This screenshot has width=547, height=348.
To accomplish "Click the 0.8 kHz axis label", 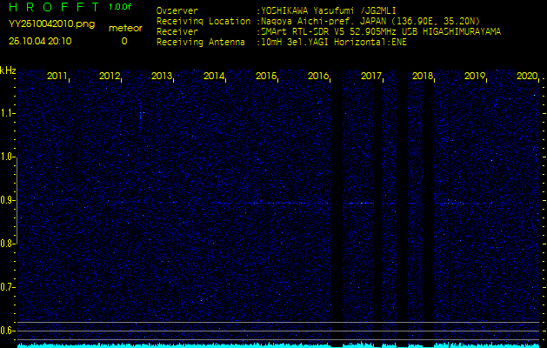I will pyautogui.click(x=7, y=244).
